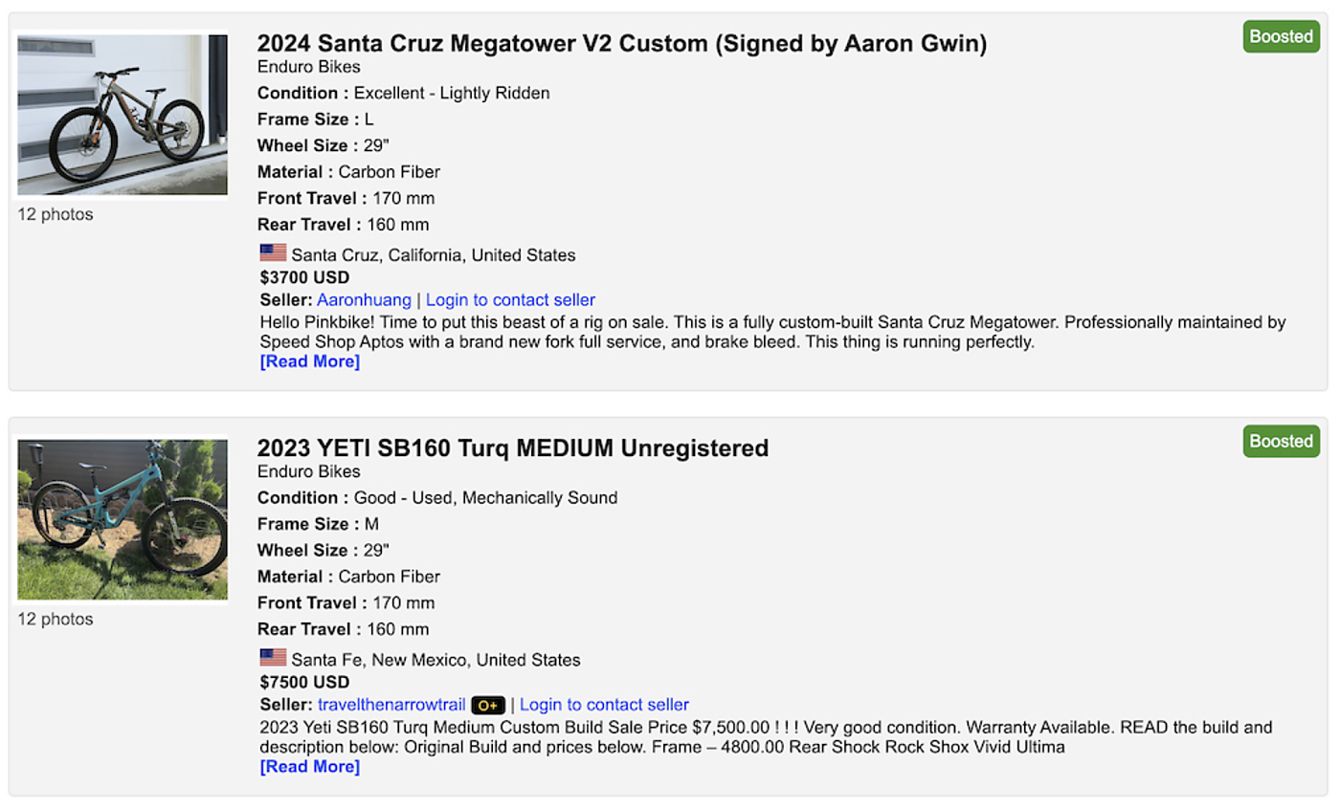The width and height of the screenshot is (1340, 808).
Task: Click the US flag beside Santa Fe, New Mexico
Action: pyautogui.click(x=273, y=658)
